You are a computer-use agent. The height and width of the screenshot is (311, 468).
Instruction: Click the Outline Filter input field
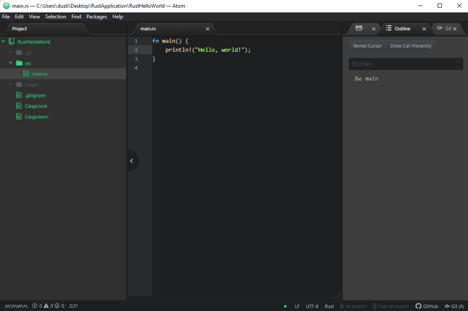pos(406,64)
